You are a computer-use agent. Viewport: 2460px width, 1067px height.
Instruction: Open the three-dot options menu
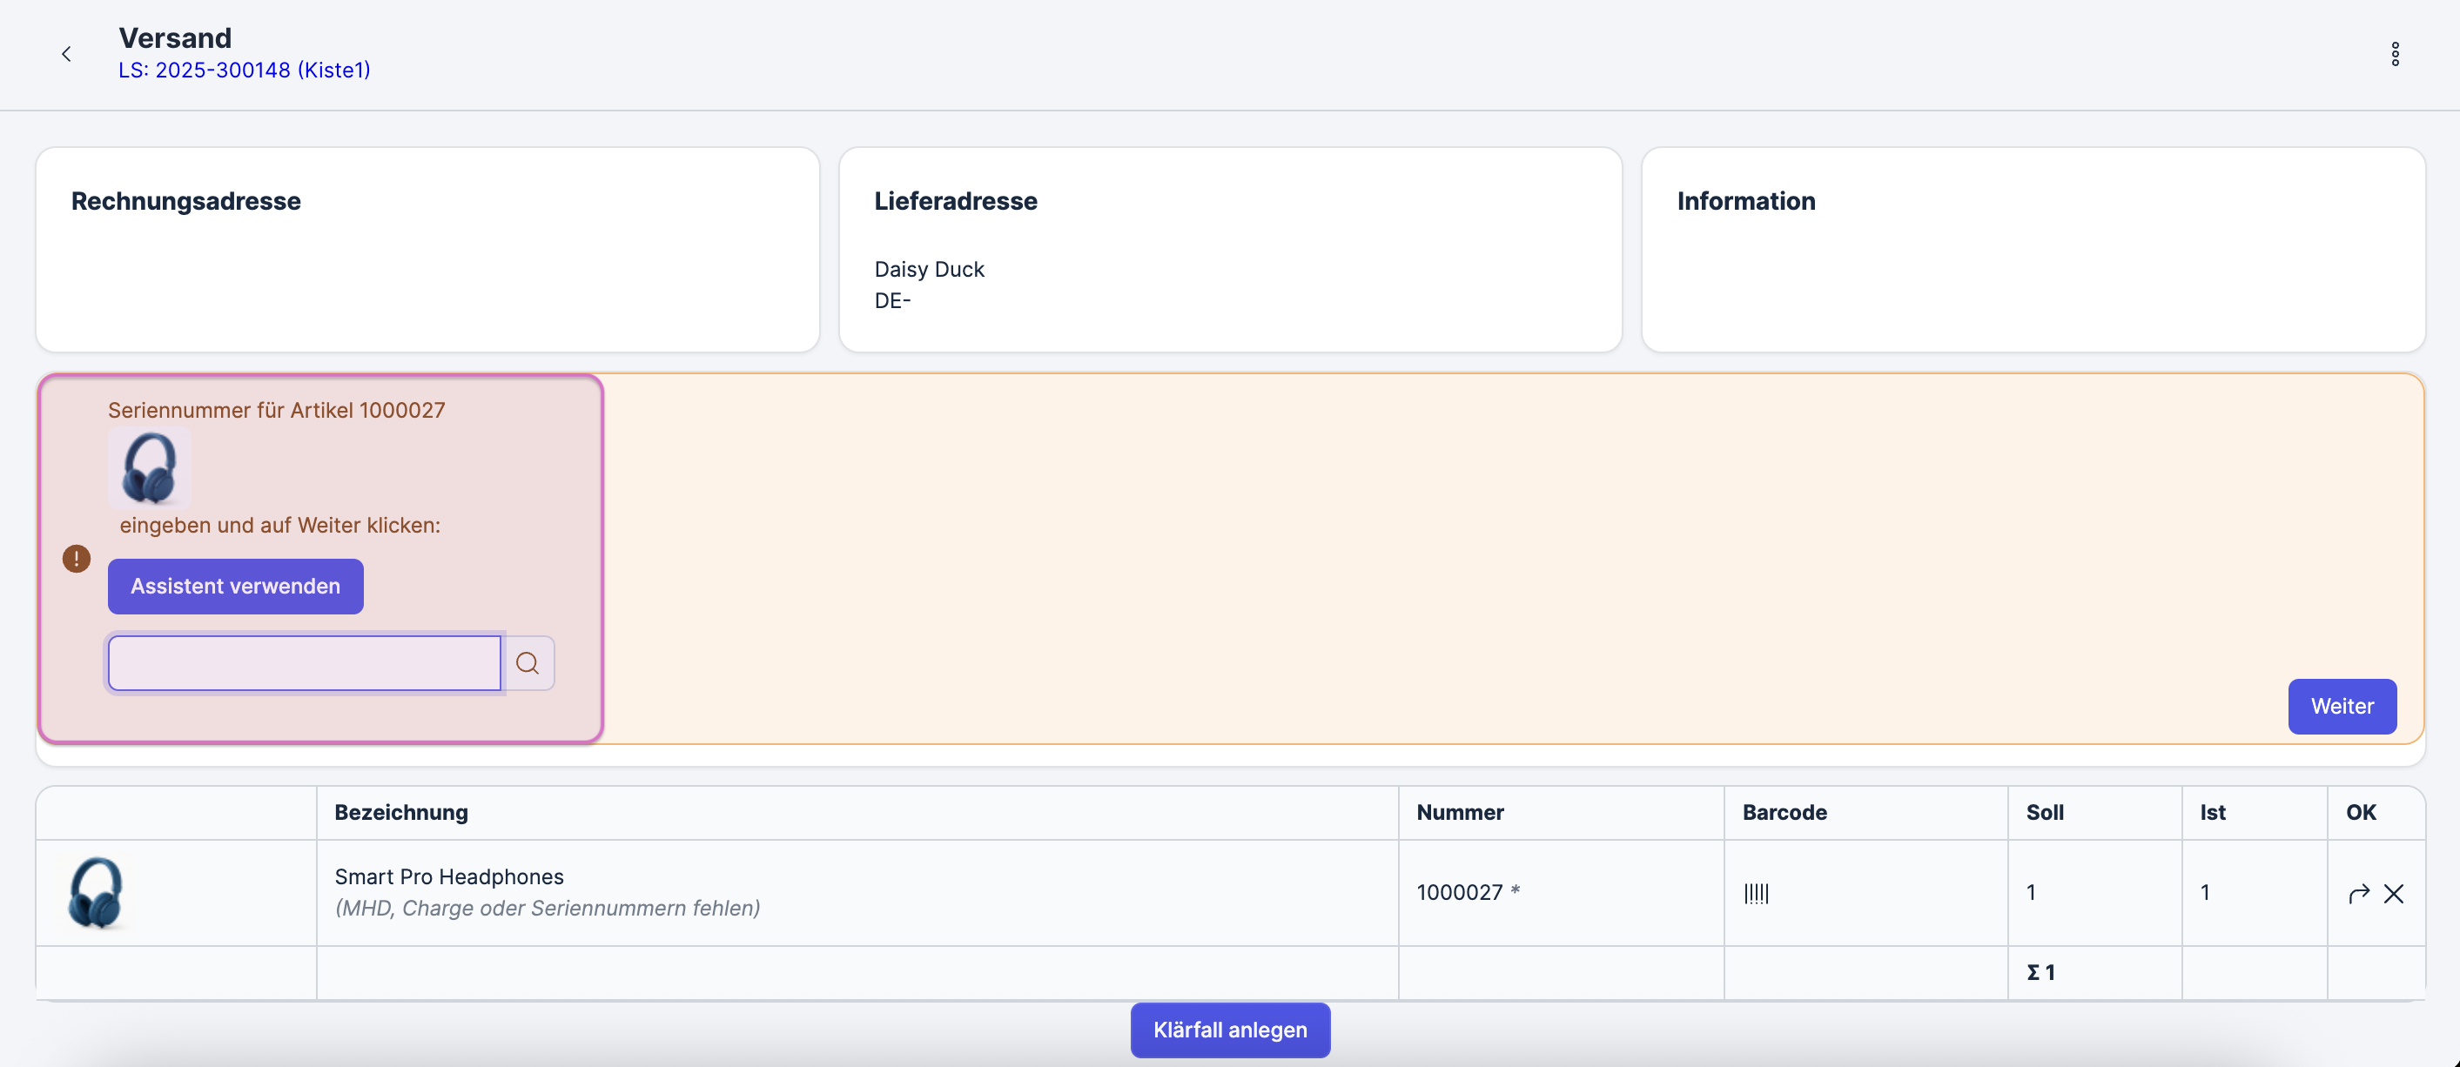point(2394,55)
